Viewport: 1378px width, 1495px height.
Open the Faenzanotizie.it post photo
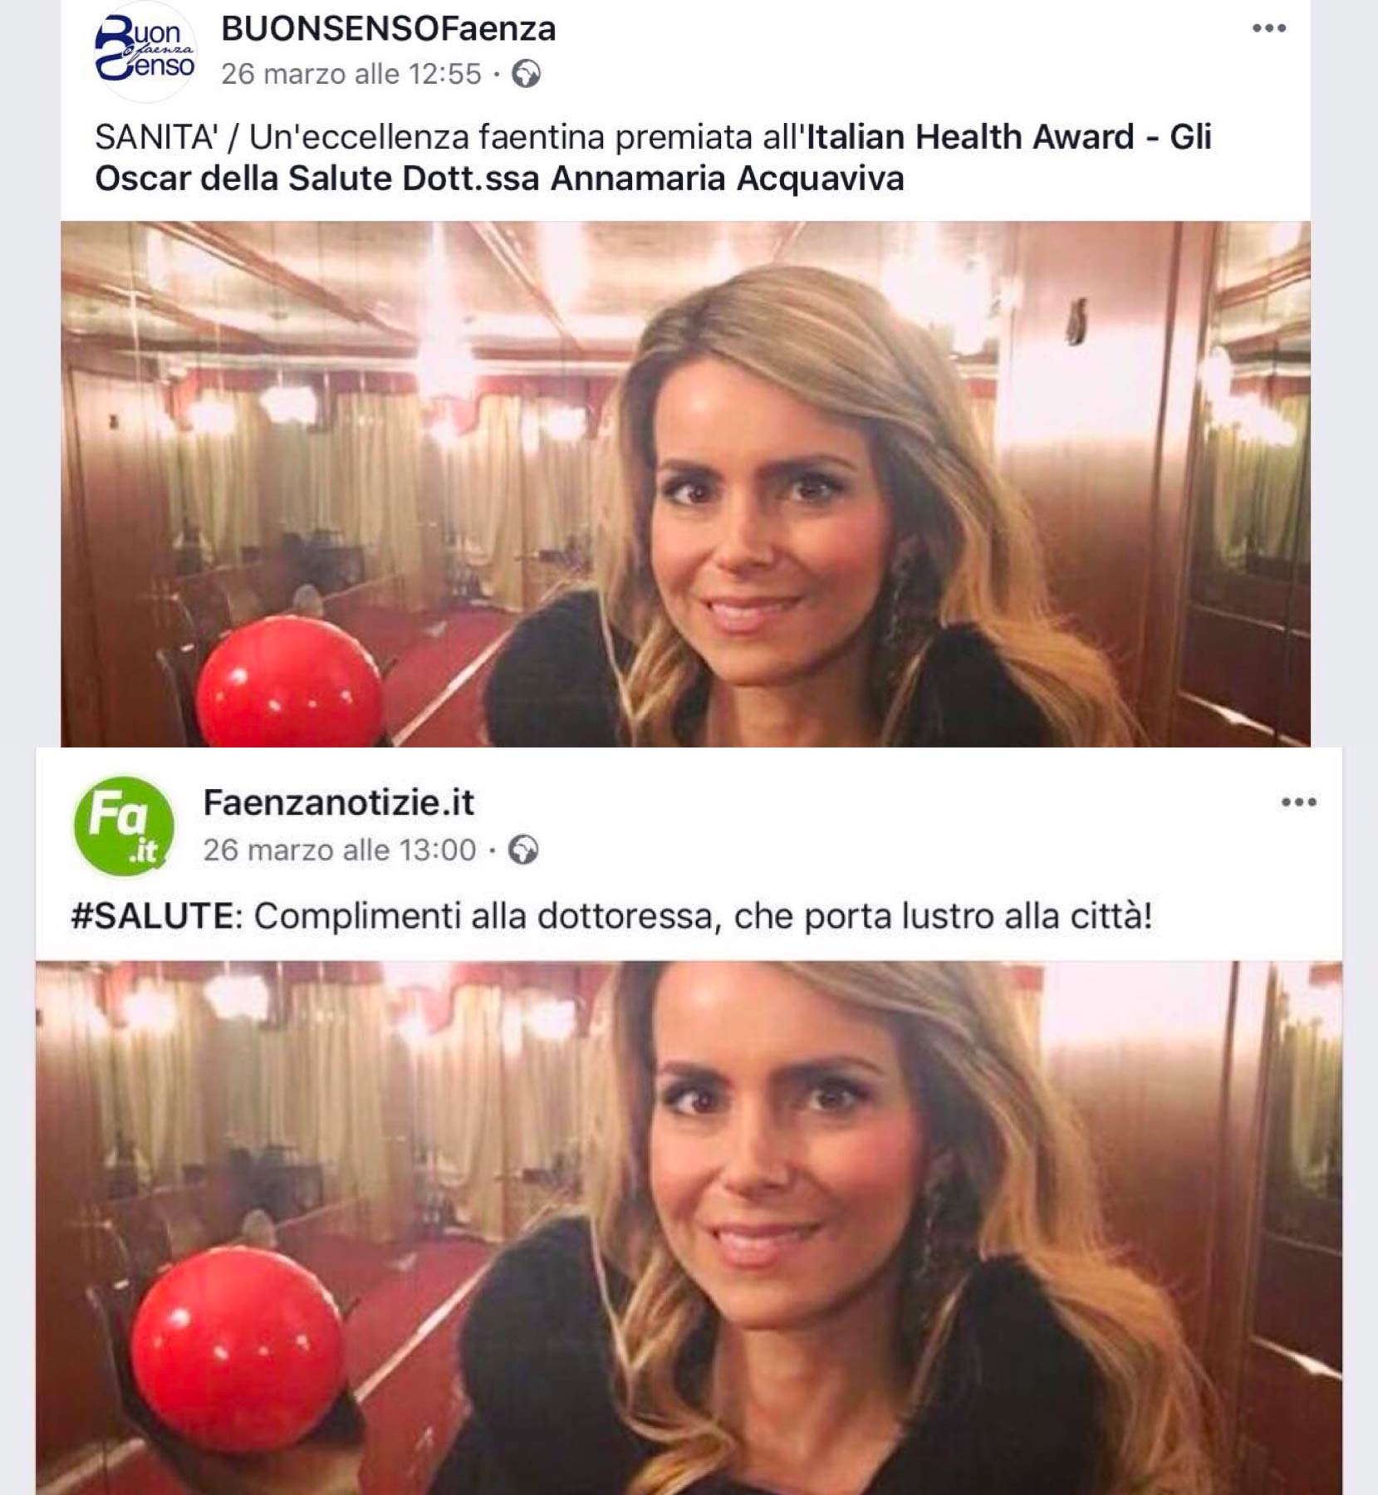689,1228
